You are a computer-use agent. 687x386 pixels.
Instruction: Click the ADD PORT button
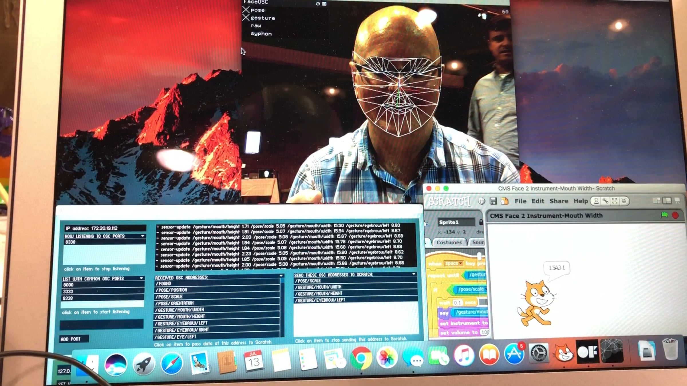tap(71, 339)
